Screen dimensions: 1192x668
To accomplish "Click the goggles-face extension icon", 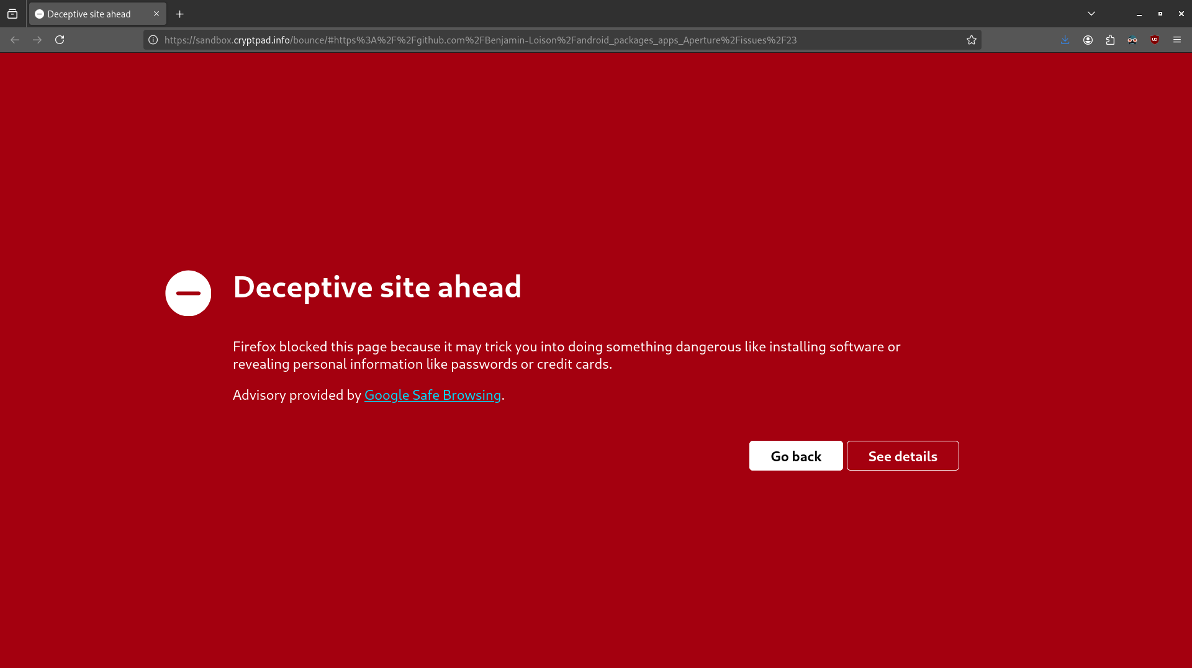I will [x=1132, y=40].
